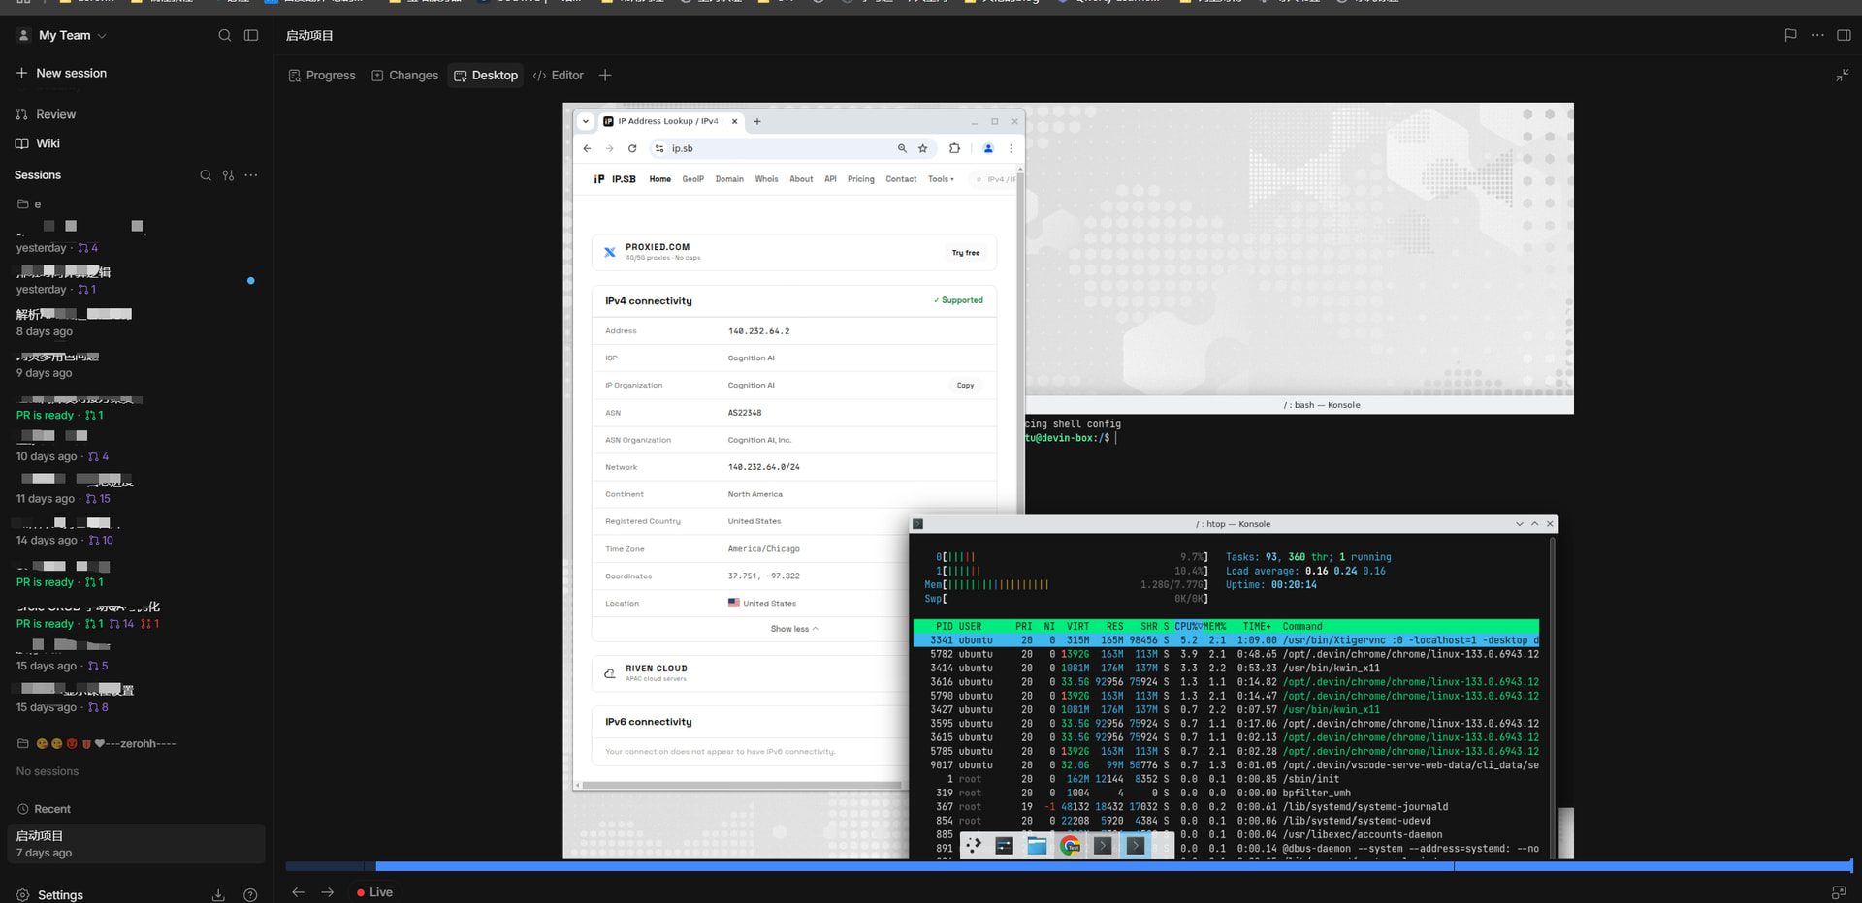Viewport: 1862px width, 903px height.
Task: Click the picture-in-picture icon at bottom right
Action: pos(1838,892)
